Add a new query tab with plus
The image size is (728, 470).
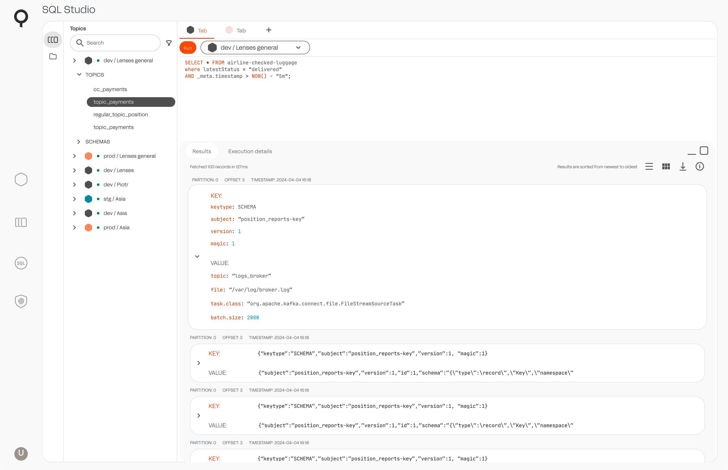click(269, 30)
